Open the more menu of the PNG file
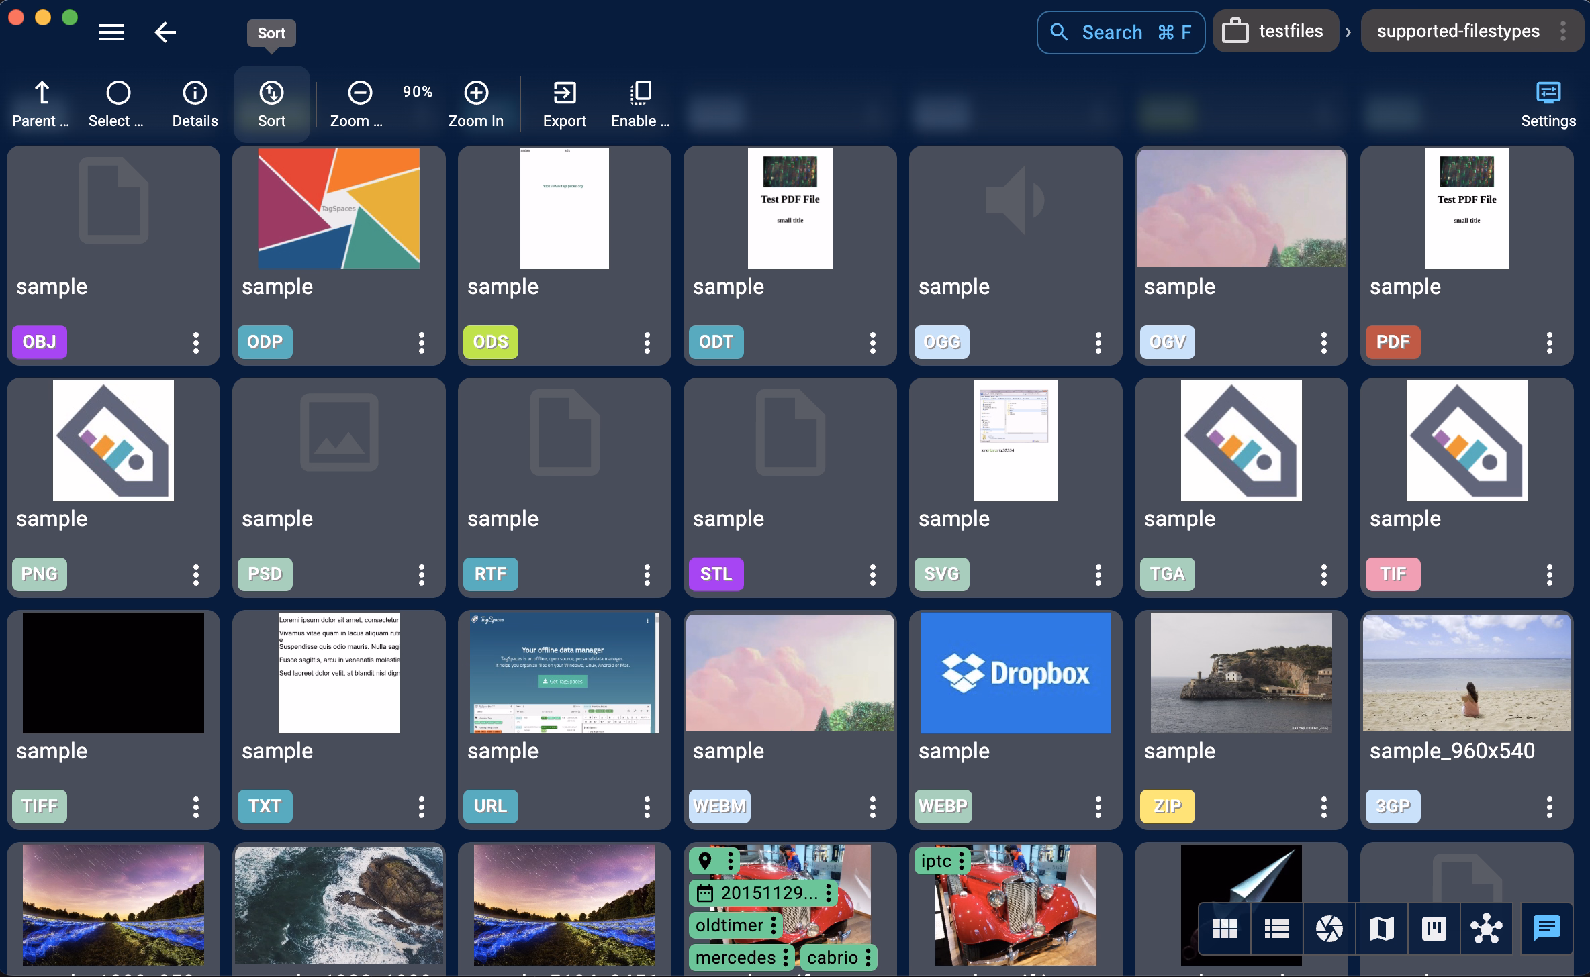The width and height of the screenshot is (1590, 977). 196,574
